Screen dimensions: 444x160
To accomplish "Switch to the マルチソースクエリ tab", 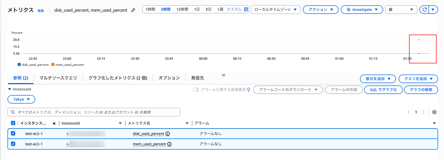I will coord(58,78).
